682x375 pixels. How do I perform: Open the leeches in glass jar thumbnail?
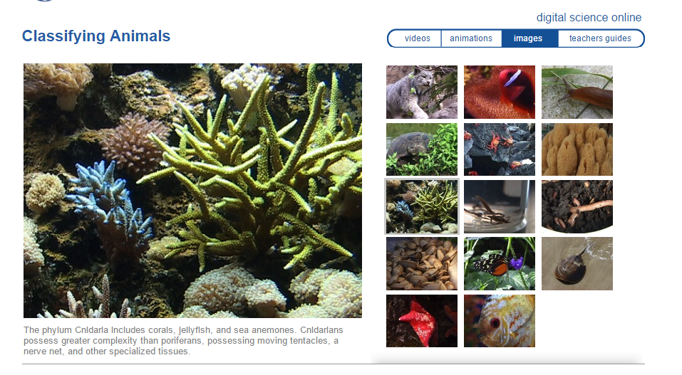(500, 207)
